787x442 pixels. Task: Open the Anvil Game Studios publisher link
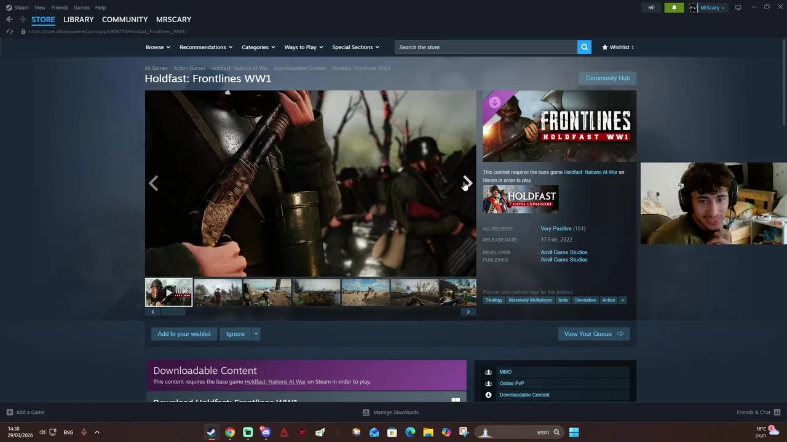pyautogui.click(x=564, y=260)
